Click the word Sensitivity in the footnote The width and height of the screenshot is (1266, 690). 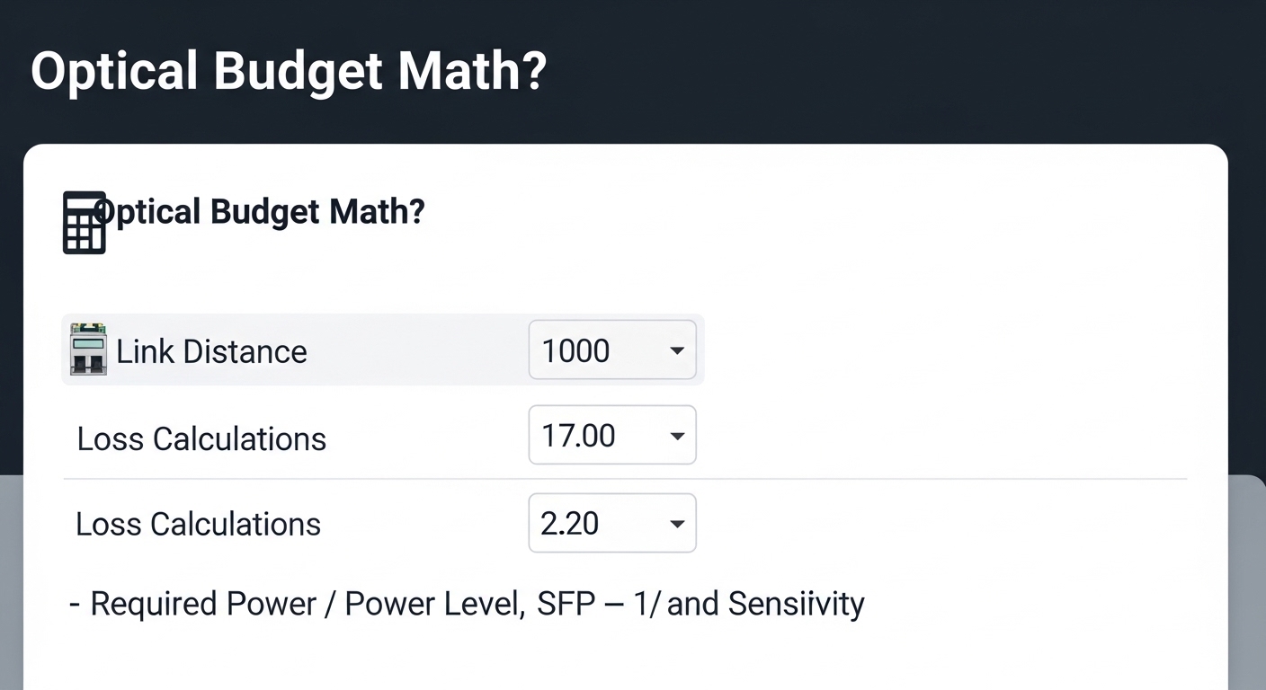(x=796, y=604)
